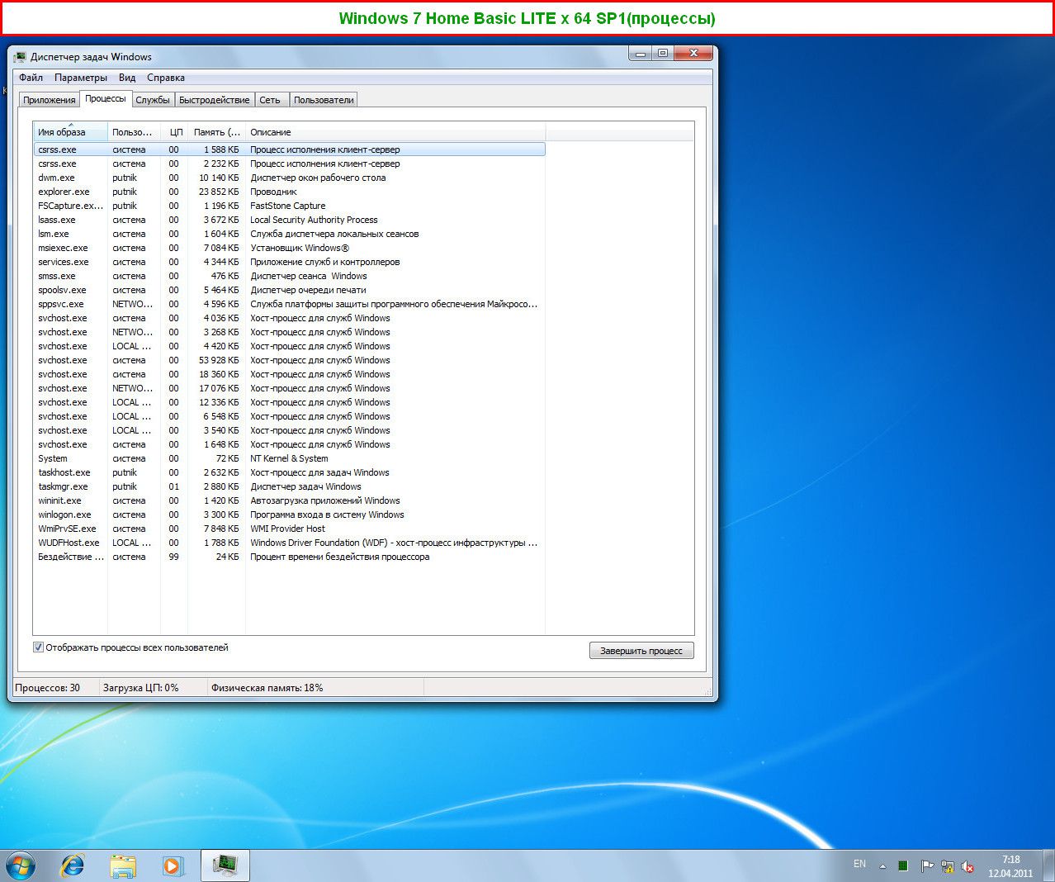Select the explorer.exe process
Screen dimensions: 1055x882
[x=289, y=192]
